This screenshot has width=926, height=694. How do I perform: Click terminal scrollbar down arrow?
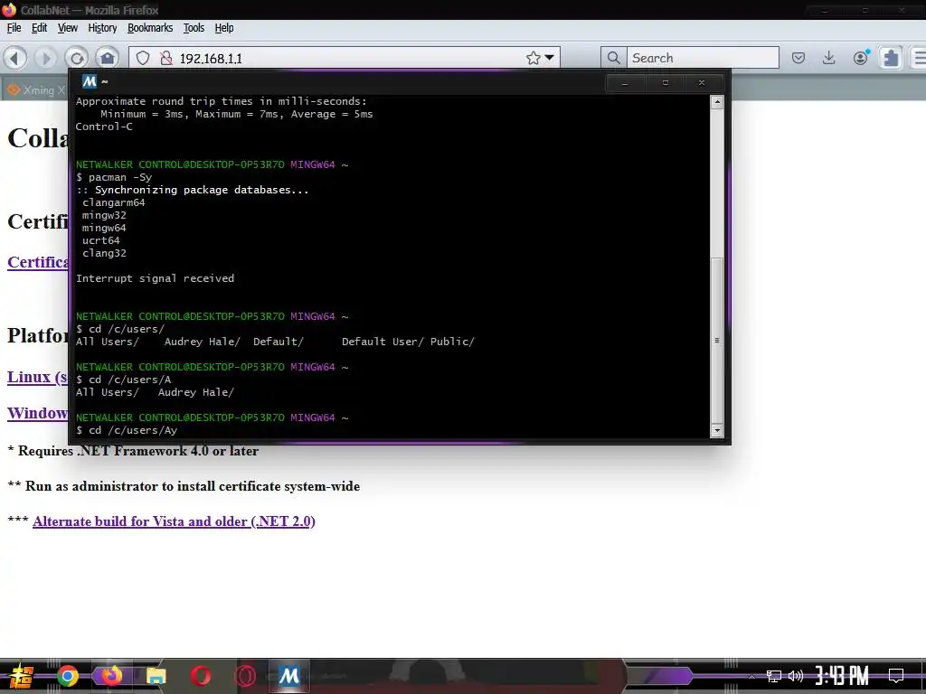click(x=717, y=430)
